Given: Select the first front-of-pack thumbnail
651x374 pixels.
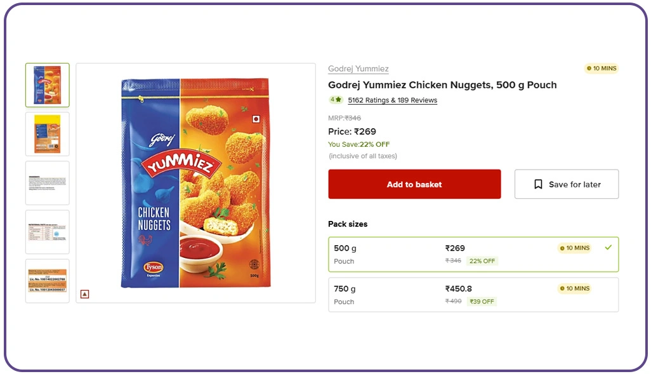Looking at the screenshot, I should coord(48,85).
